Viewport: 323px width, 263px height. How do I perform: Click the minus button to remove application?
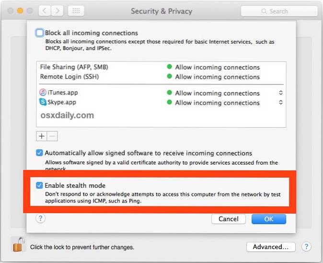(x=52, y=136)
